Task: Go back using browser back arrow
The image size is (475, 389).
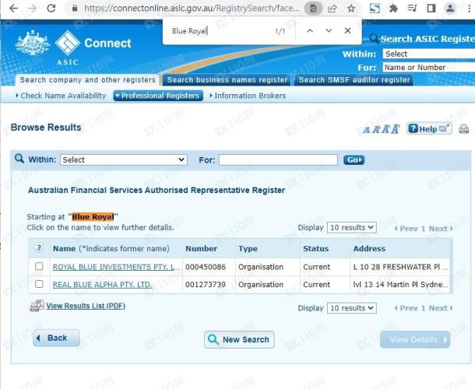Action: pos(13,9)
